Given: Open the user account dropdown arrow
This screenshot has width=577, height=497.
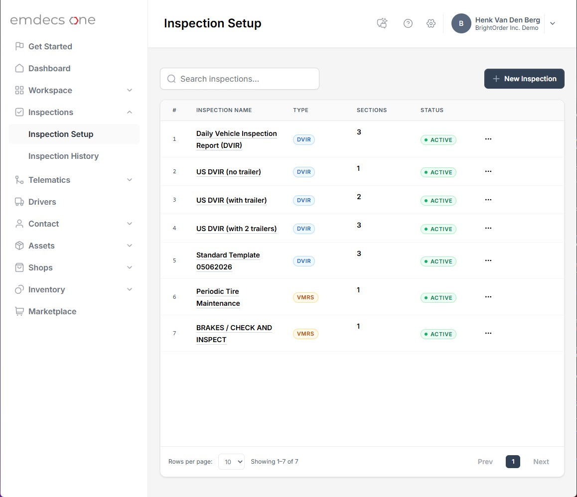Looking at the screenshot, I should pos(553,23).
